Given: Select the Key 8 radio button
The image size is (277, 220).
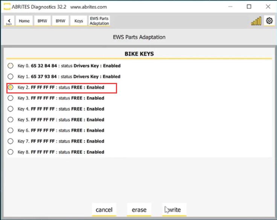Looking at the screenshot, I should (x=11, y=152).
